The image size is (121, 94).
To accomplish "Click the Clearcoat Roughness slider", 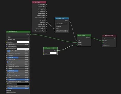I will 18,75.
